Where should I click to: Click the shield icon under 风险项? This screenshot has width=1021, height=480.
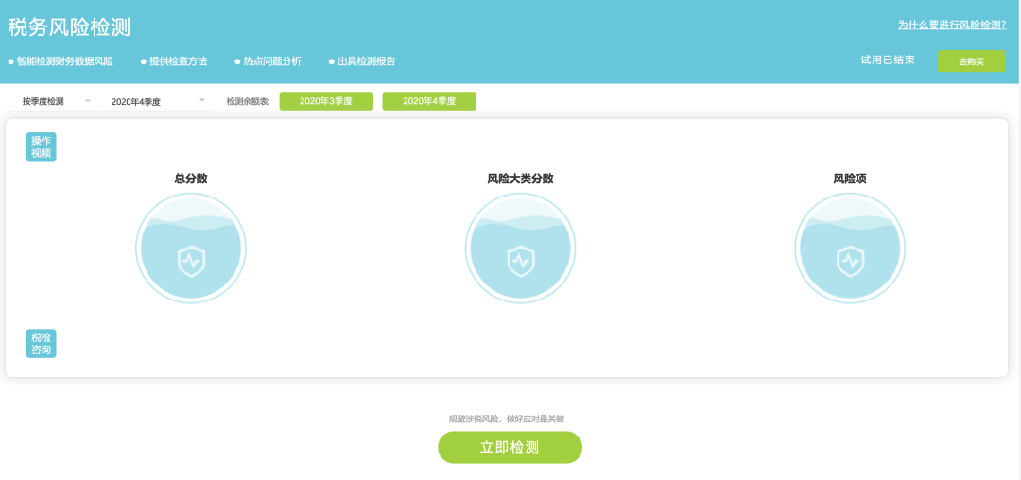[850, 260]
